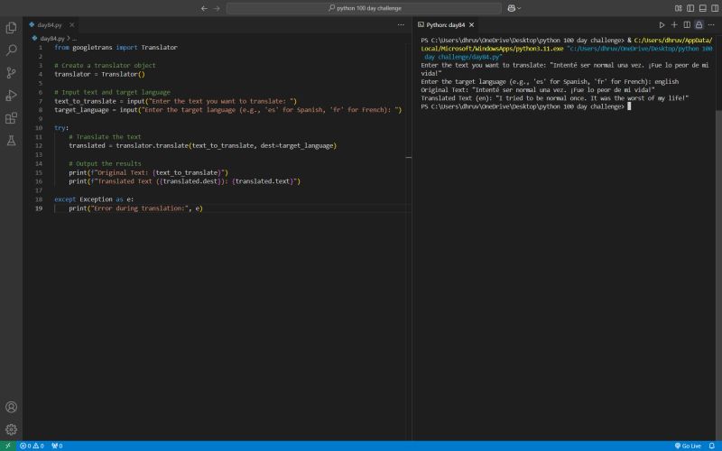Screen dimensions: 722x451
Task: Open the Source Control view
Action: click(x=11, y=73)
